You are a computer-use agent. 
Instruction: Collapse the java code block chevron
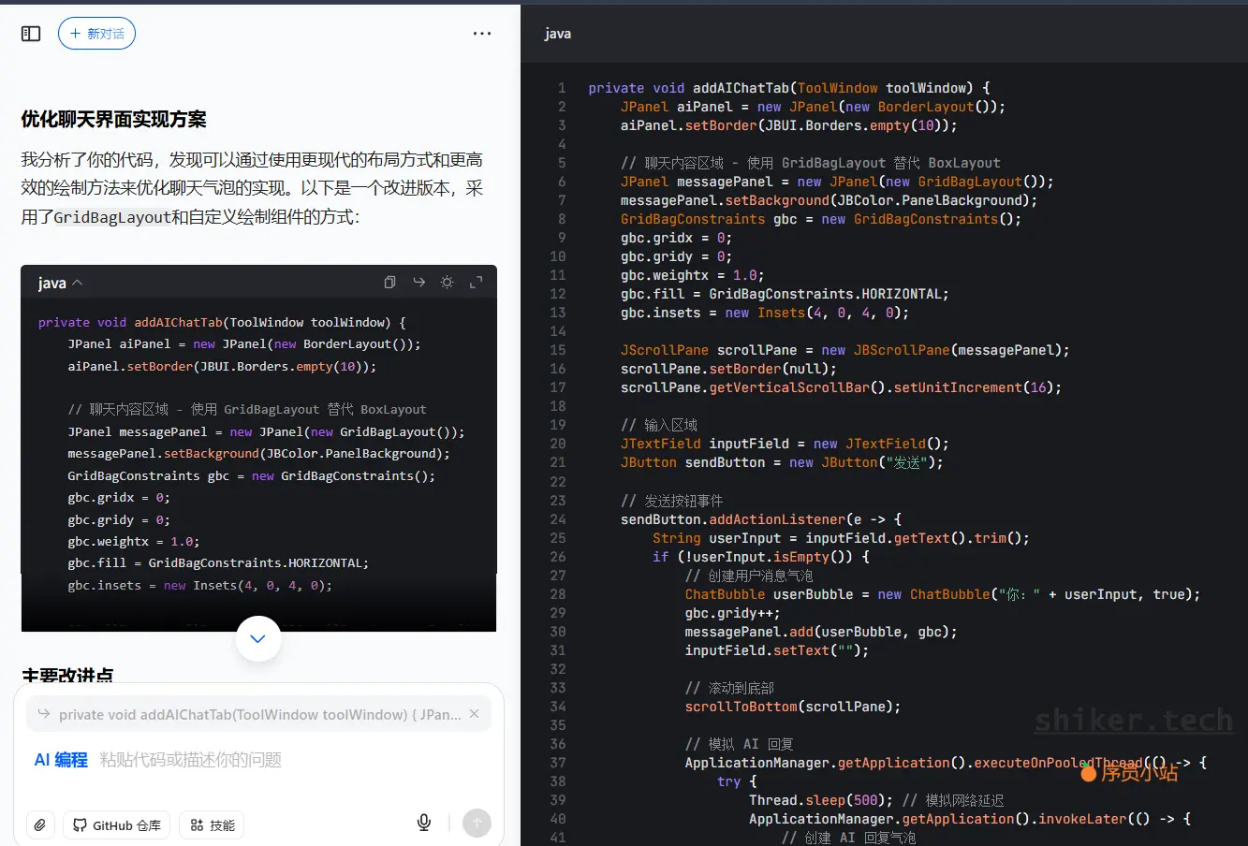pyautogui.click(x=78, y=283)
